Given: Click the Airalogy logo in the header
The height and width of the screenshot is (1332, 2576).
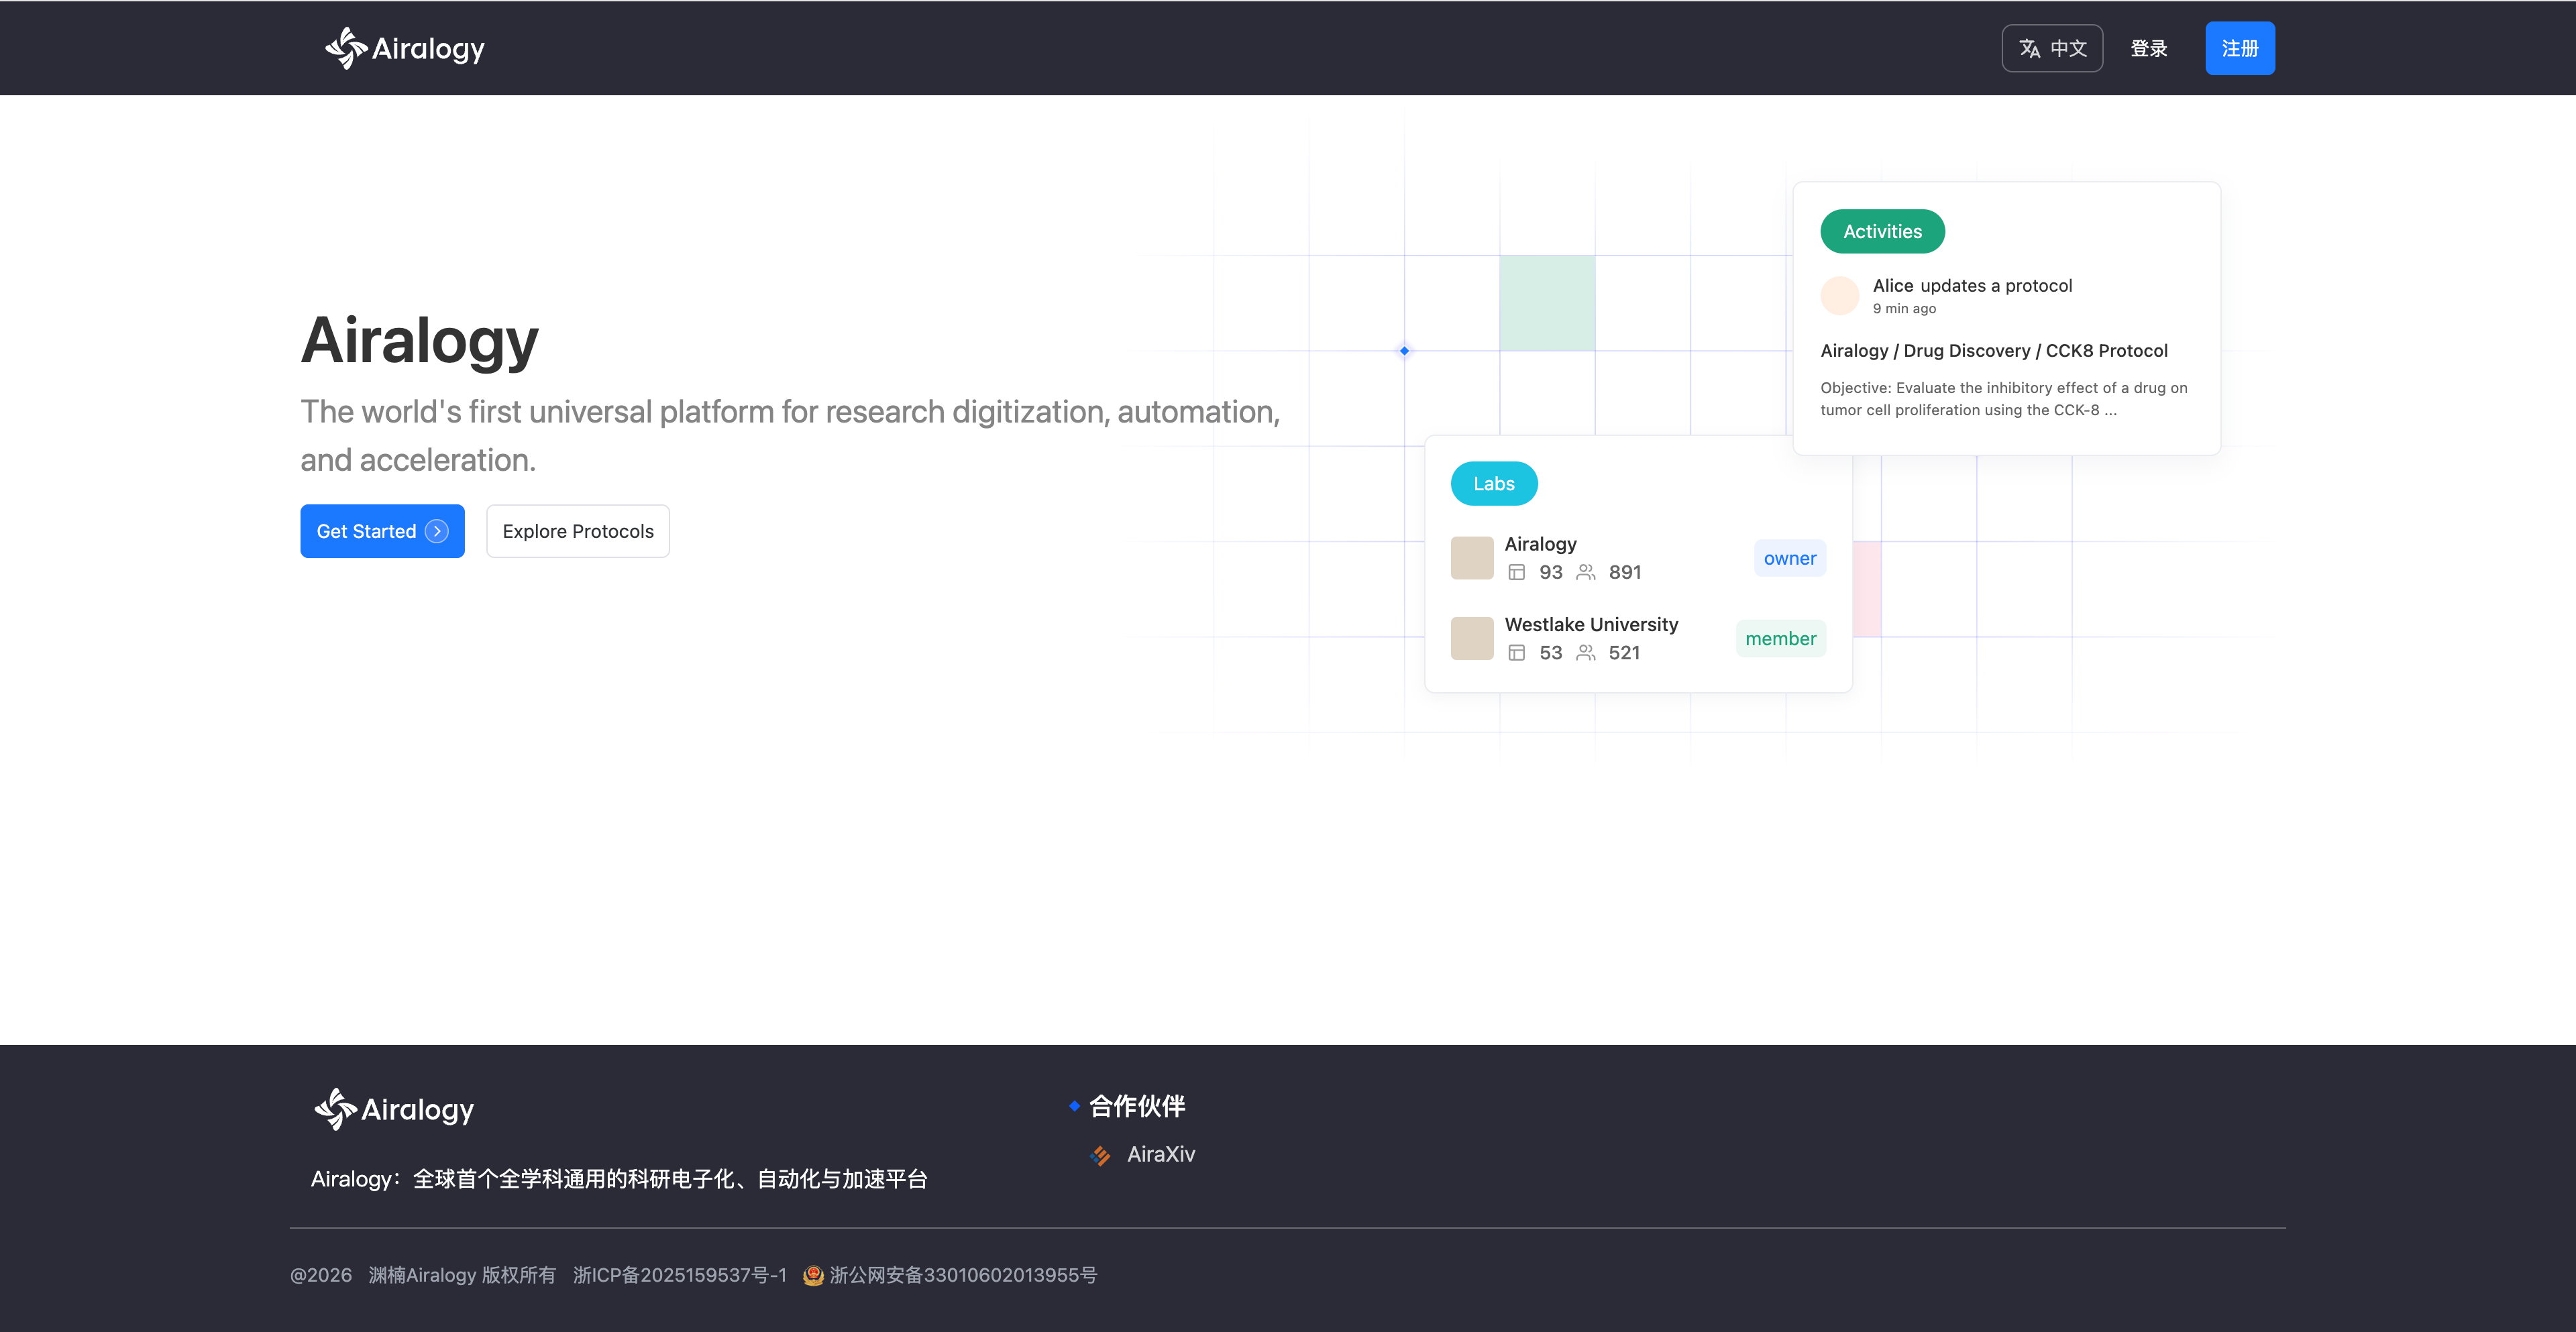Looking at the screenshot, I should [x=405, y=48].
